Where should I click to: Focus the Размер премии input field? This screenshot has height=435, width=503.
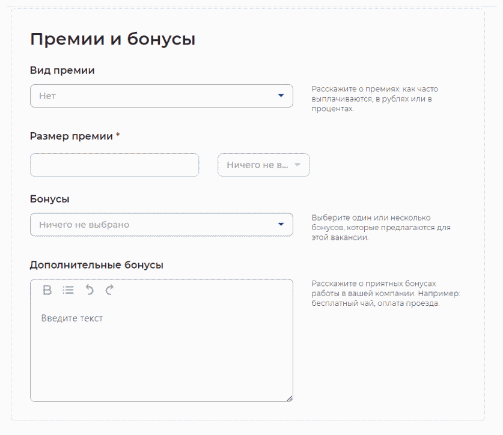tap(114, 165)
